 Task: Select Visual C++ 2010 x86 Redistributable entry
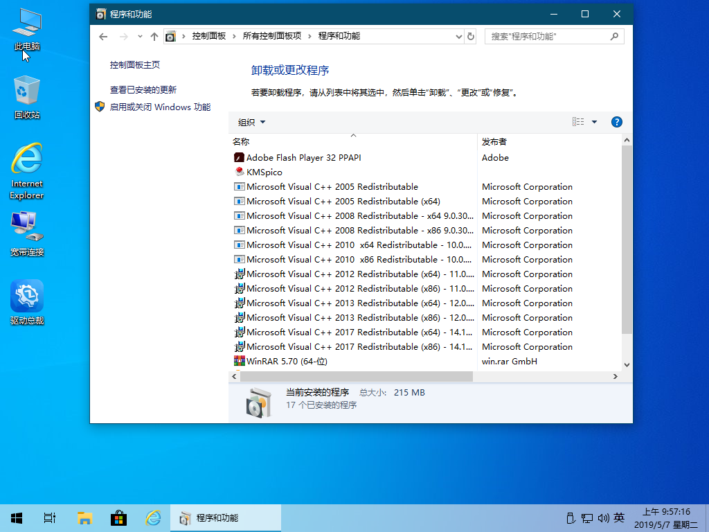pos(359,259)
